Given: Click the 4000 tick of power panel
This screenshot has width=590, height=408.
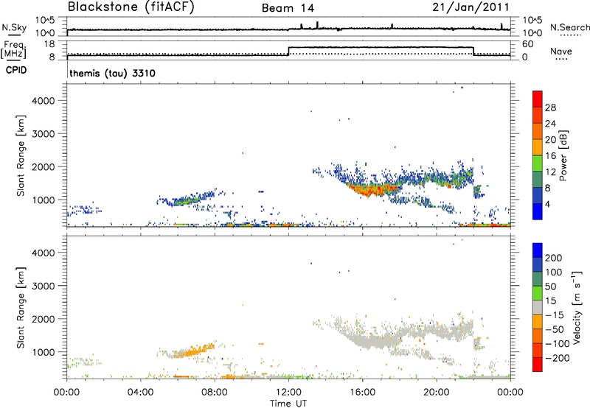Looking at the screenshot, I should click(x=44, y=101).
